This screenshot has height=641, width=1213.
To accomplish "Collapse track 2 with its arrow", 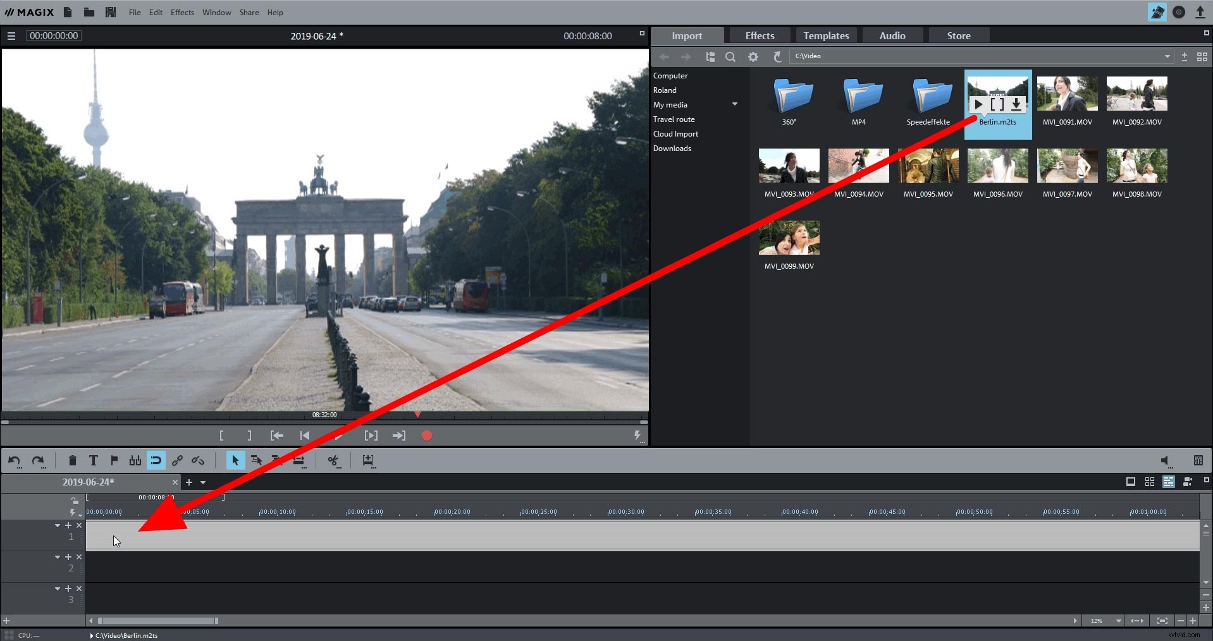I will coord(57,557).
